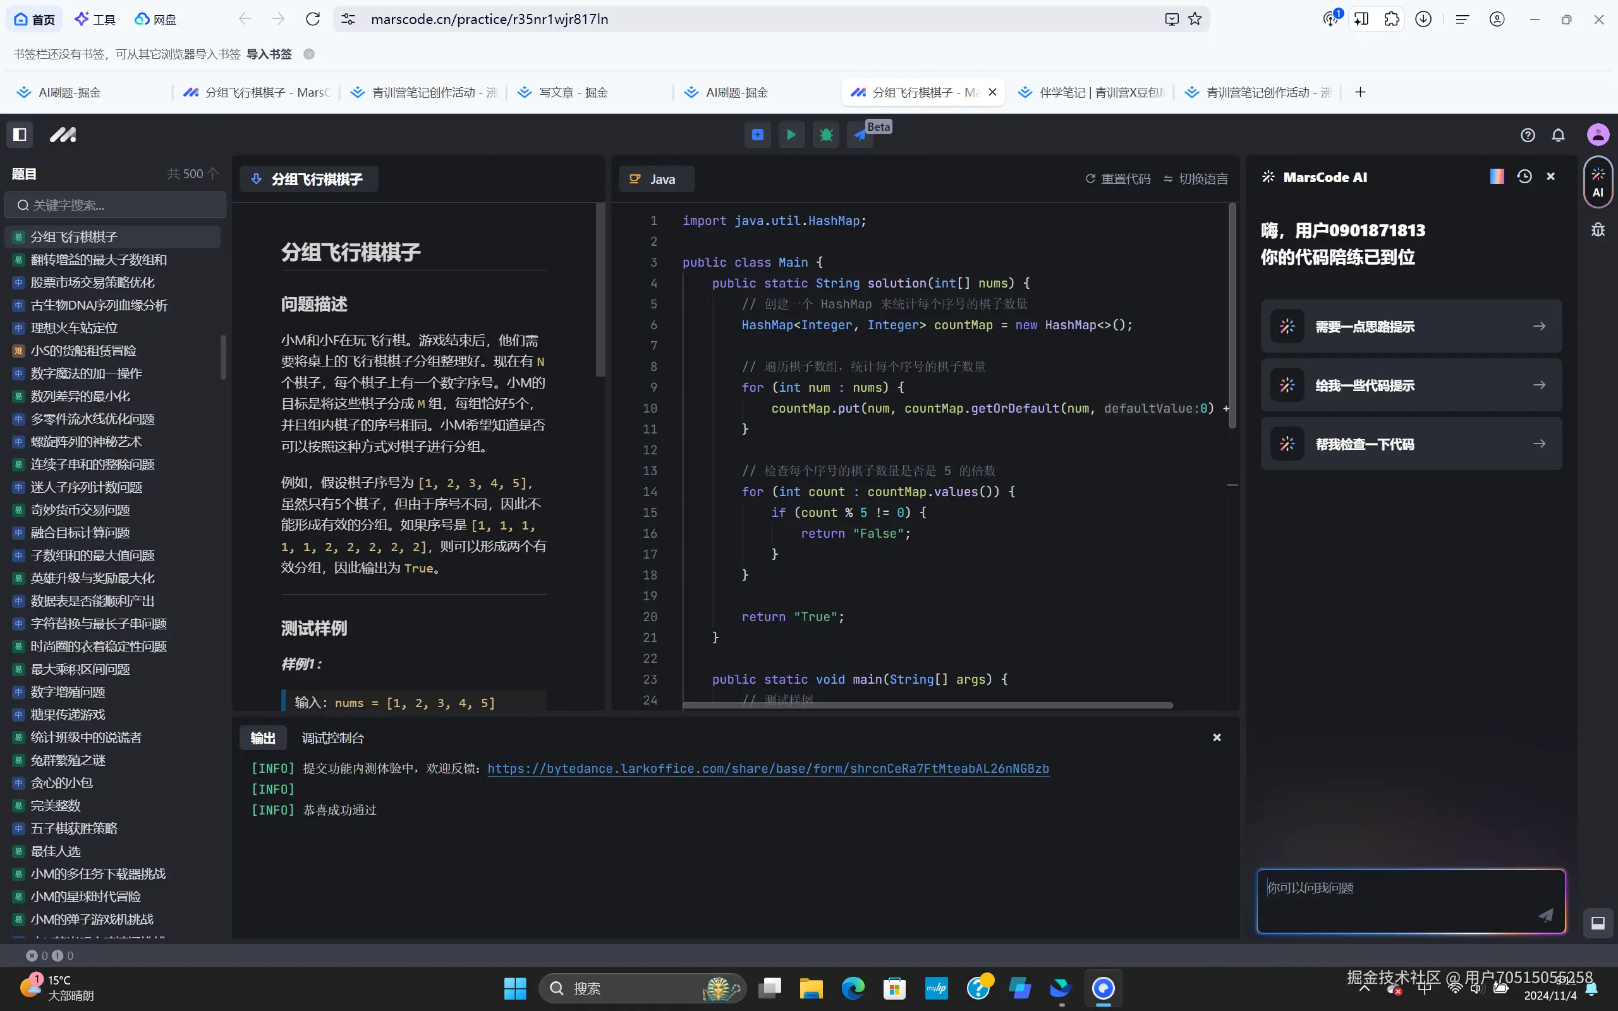The height and width of the screenshot is (1011, 1618).
Task: Open MarsCode AI chat history icon
Action: pos(1524,176)
